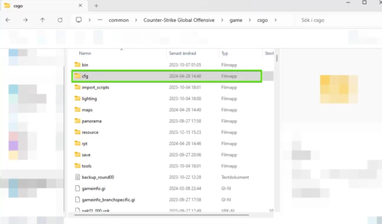Click the file name panorama
Screen dimensions: 382x224
pos(91,121)
